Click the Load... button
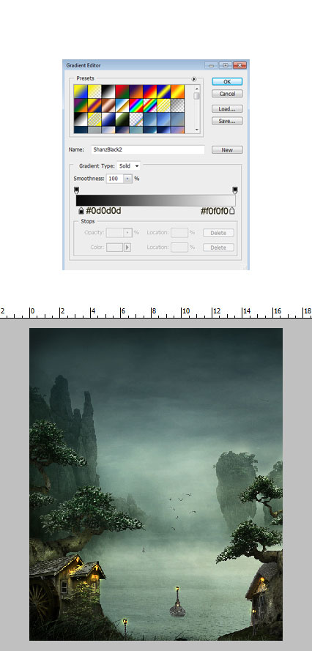Viewport: 312px width, 651px height. (227, 109)
